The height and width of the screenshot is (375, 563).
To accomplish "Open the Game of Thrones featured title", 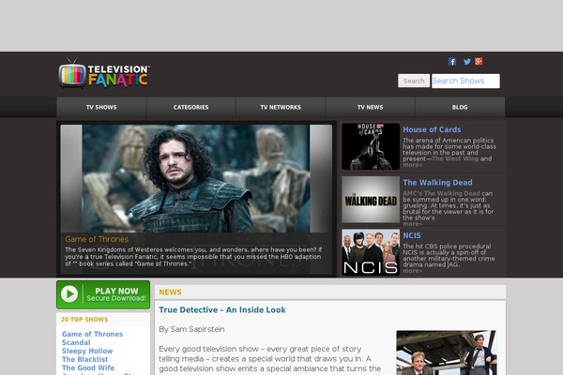I will tap(97, 239).
